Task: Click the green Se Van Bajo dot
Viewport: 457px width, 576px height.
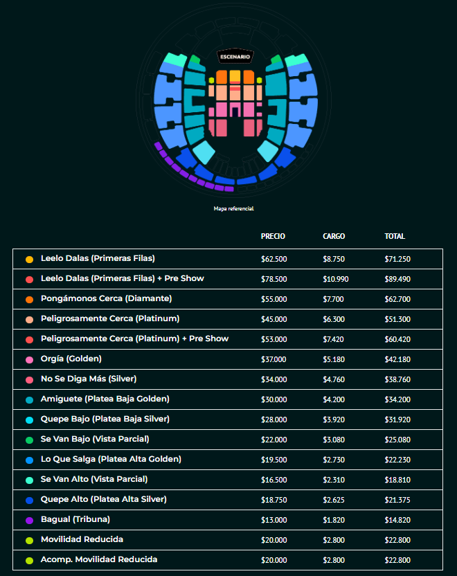Action: click(x=29, y=440)
